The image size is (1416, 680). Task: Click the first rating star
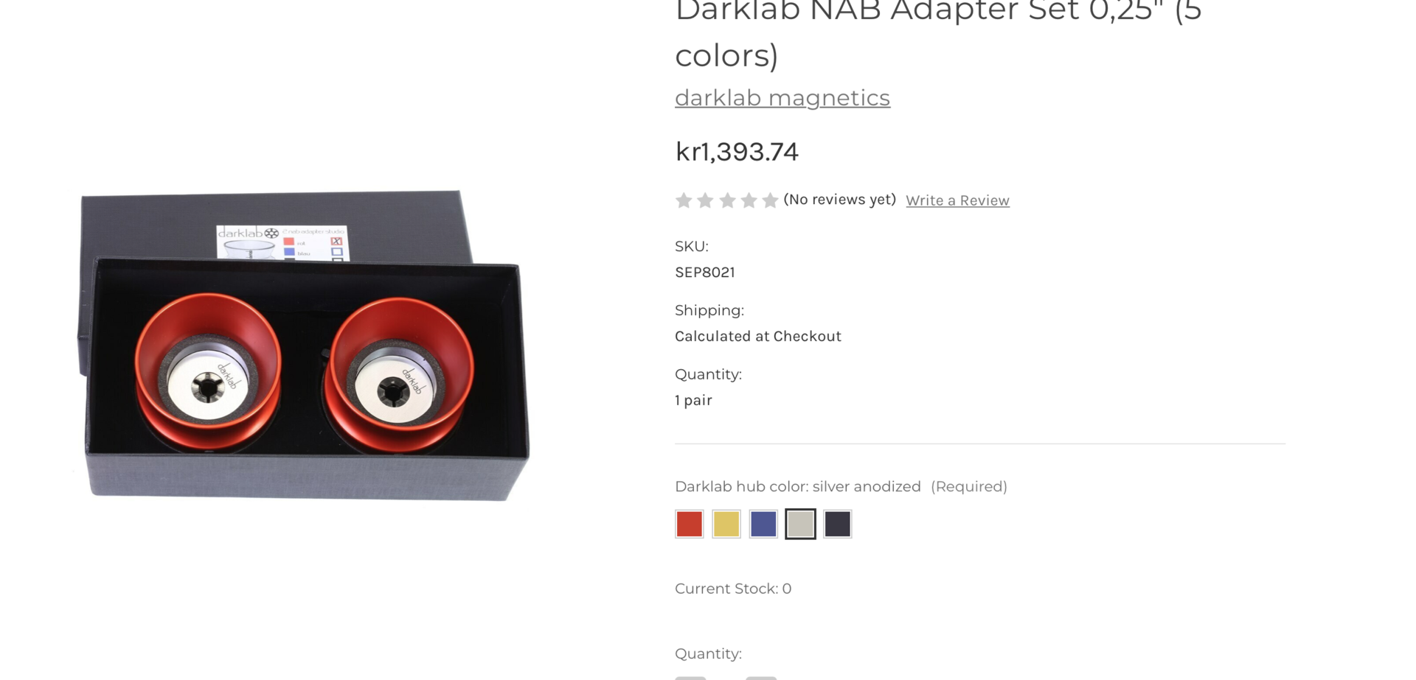pyautogui.click(x=684, y=200)
